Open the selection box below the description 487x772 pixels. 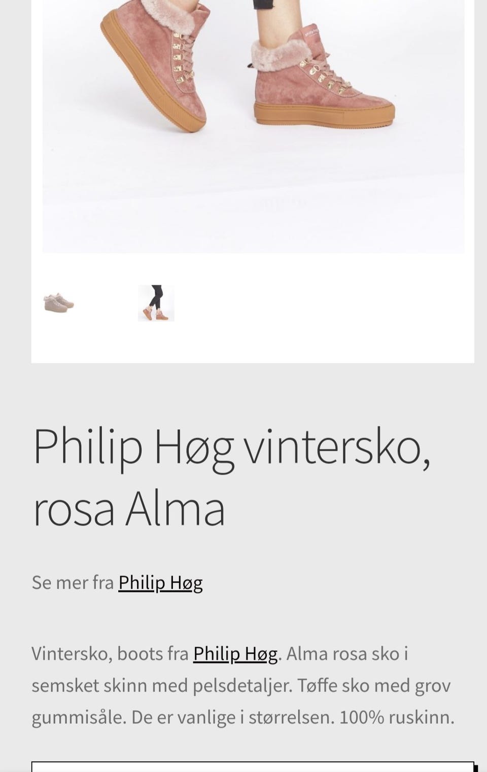[x=253, y=766]
